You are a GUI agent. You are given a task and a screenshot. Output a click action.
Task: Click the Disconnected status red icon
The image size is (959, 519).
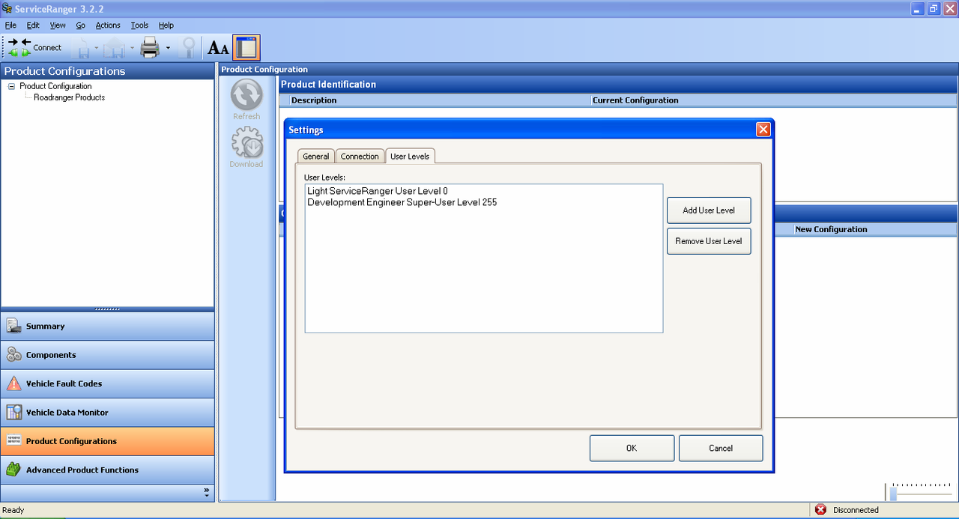820,510
